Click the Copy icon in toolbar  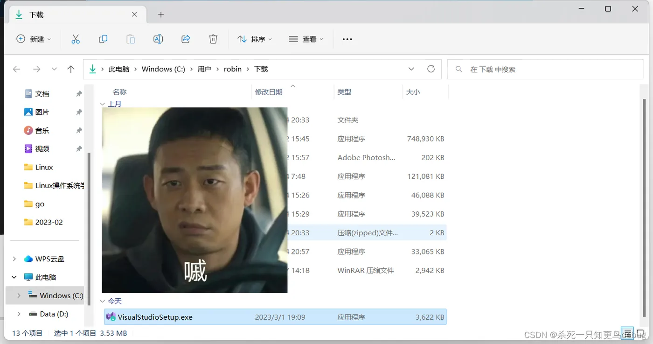[x=103, y=39]
